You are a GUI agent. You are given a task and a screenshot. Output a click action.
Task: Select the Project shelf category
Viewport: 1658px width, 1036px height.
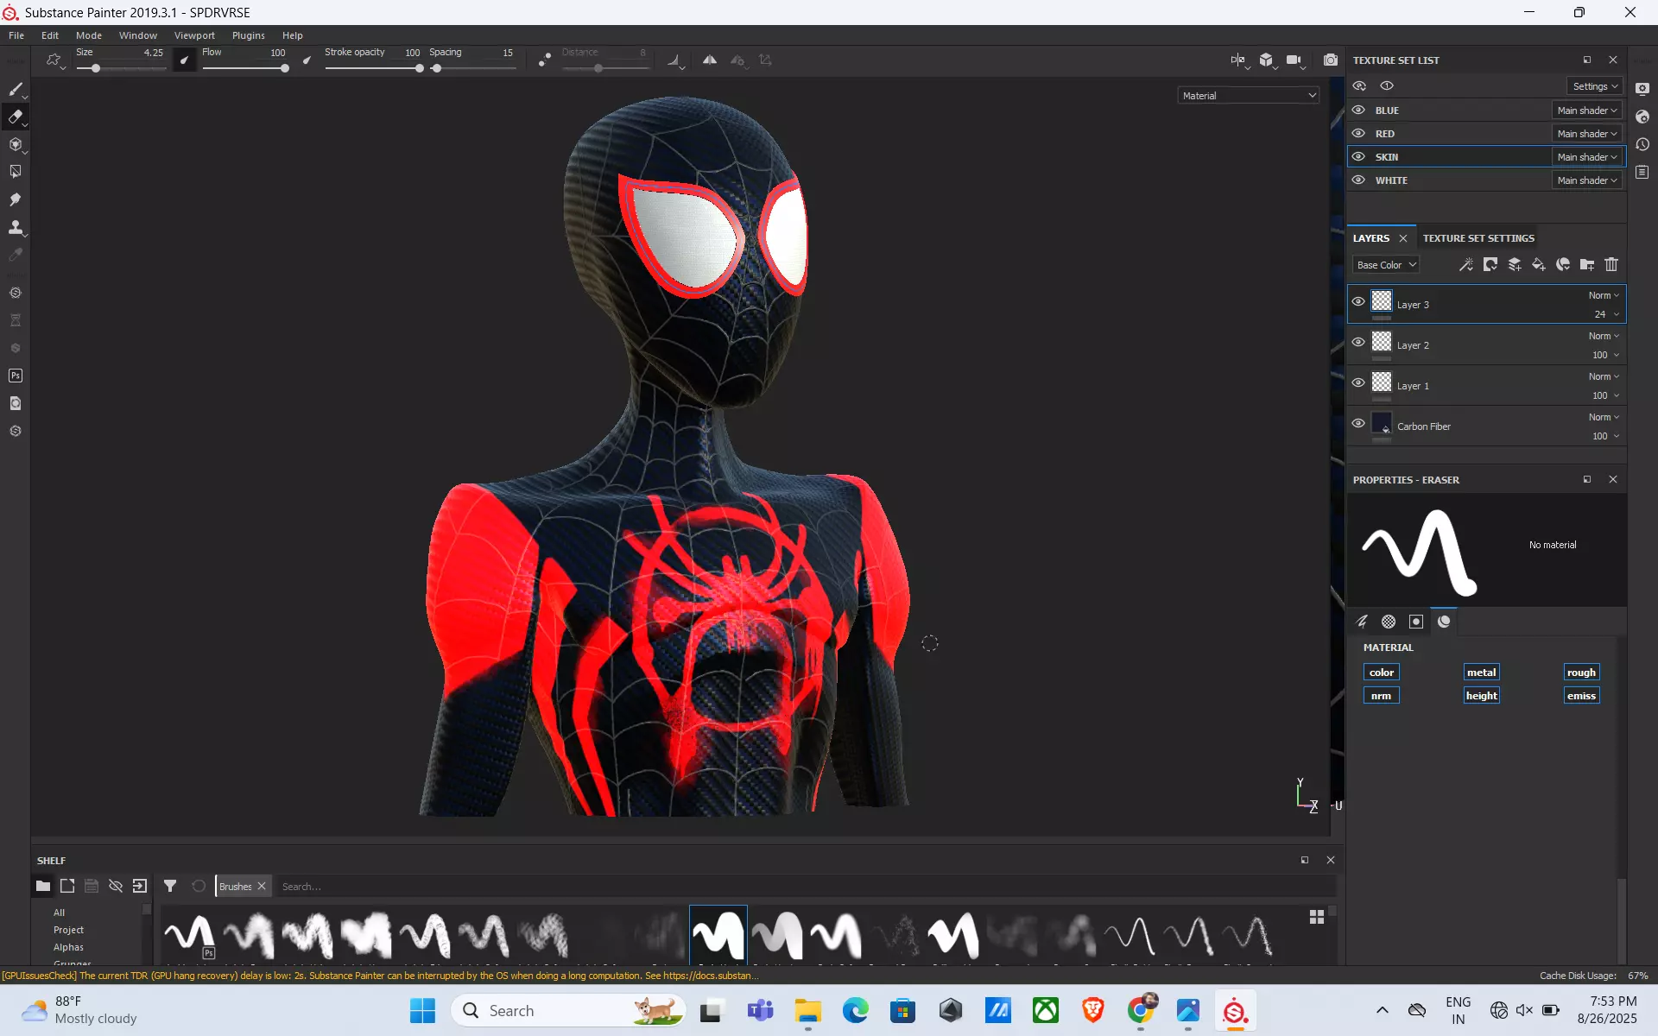[68, 930]
